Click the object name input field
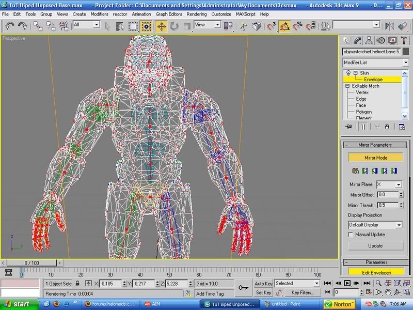Screen dimensions: 413x310 coord(372,52)
